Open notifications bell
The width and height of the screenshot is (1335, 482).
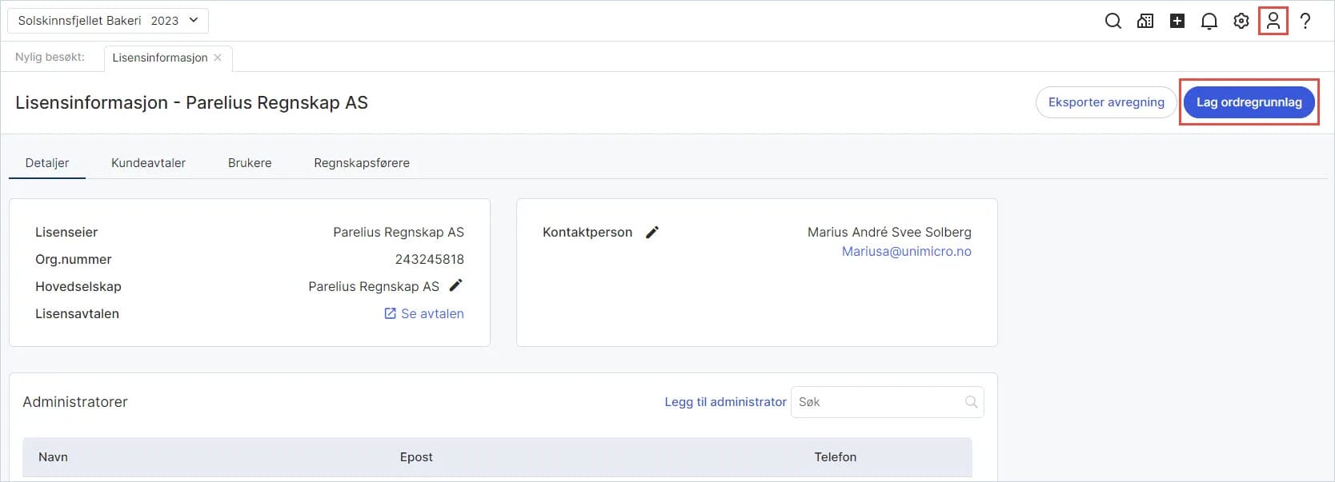tap(1209, 21)
